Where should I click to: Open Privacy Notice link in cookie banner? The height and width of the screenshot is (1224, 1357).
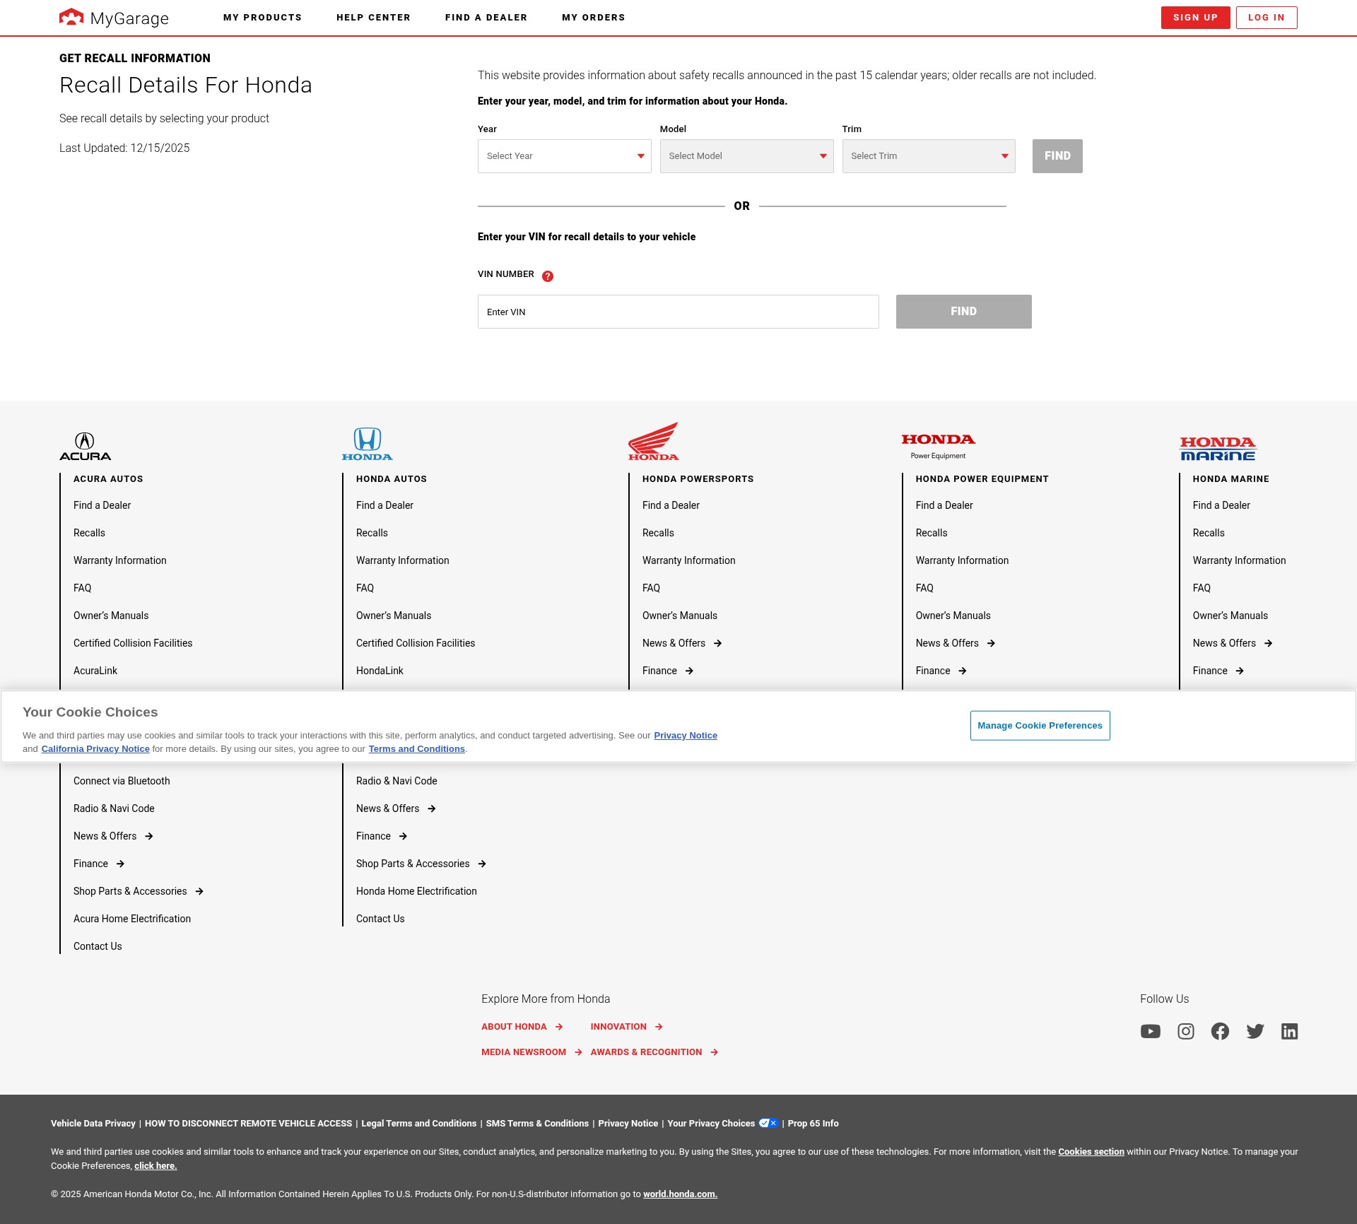(686, 736)
